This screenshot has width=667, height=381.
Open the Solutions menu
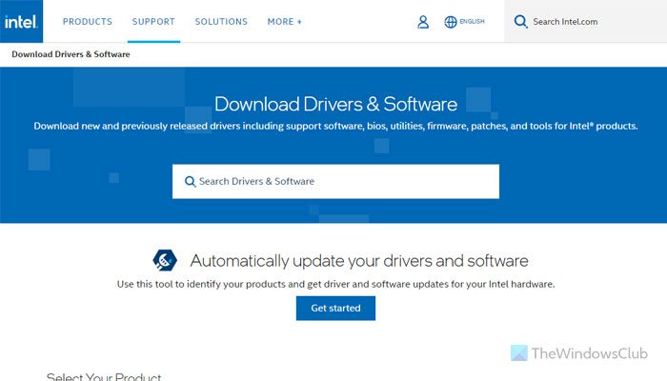pyautogui.click(x=221, y=22)
